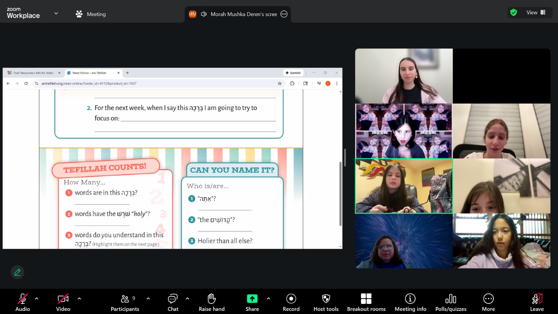
Task: Start recording the meeting
Action: pyautogui.click(x=291, y=302)
